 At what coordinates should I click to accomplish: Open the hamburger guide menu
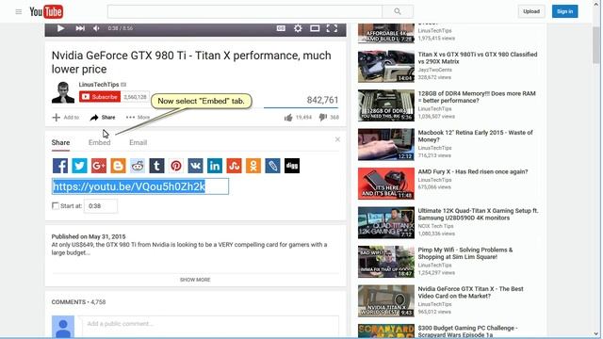click(19, 11)
